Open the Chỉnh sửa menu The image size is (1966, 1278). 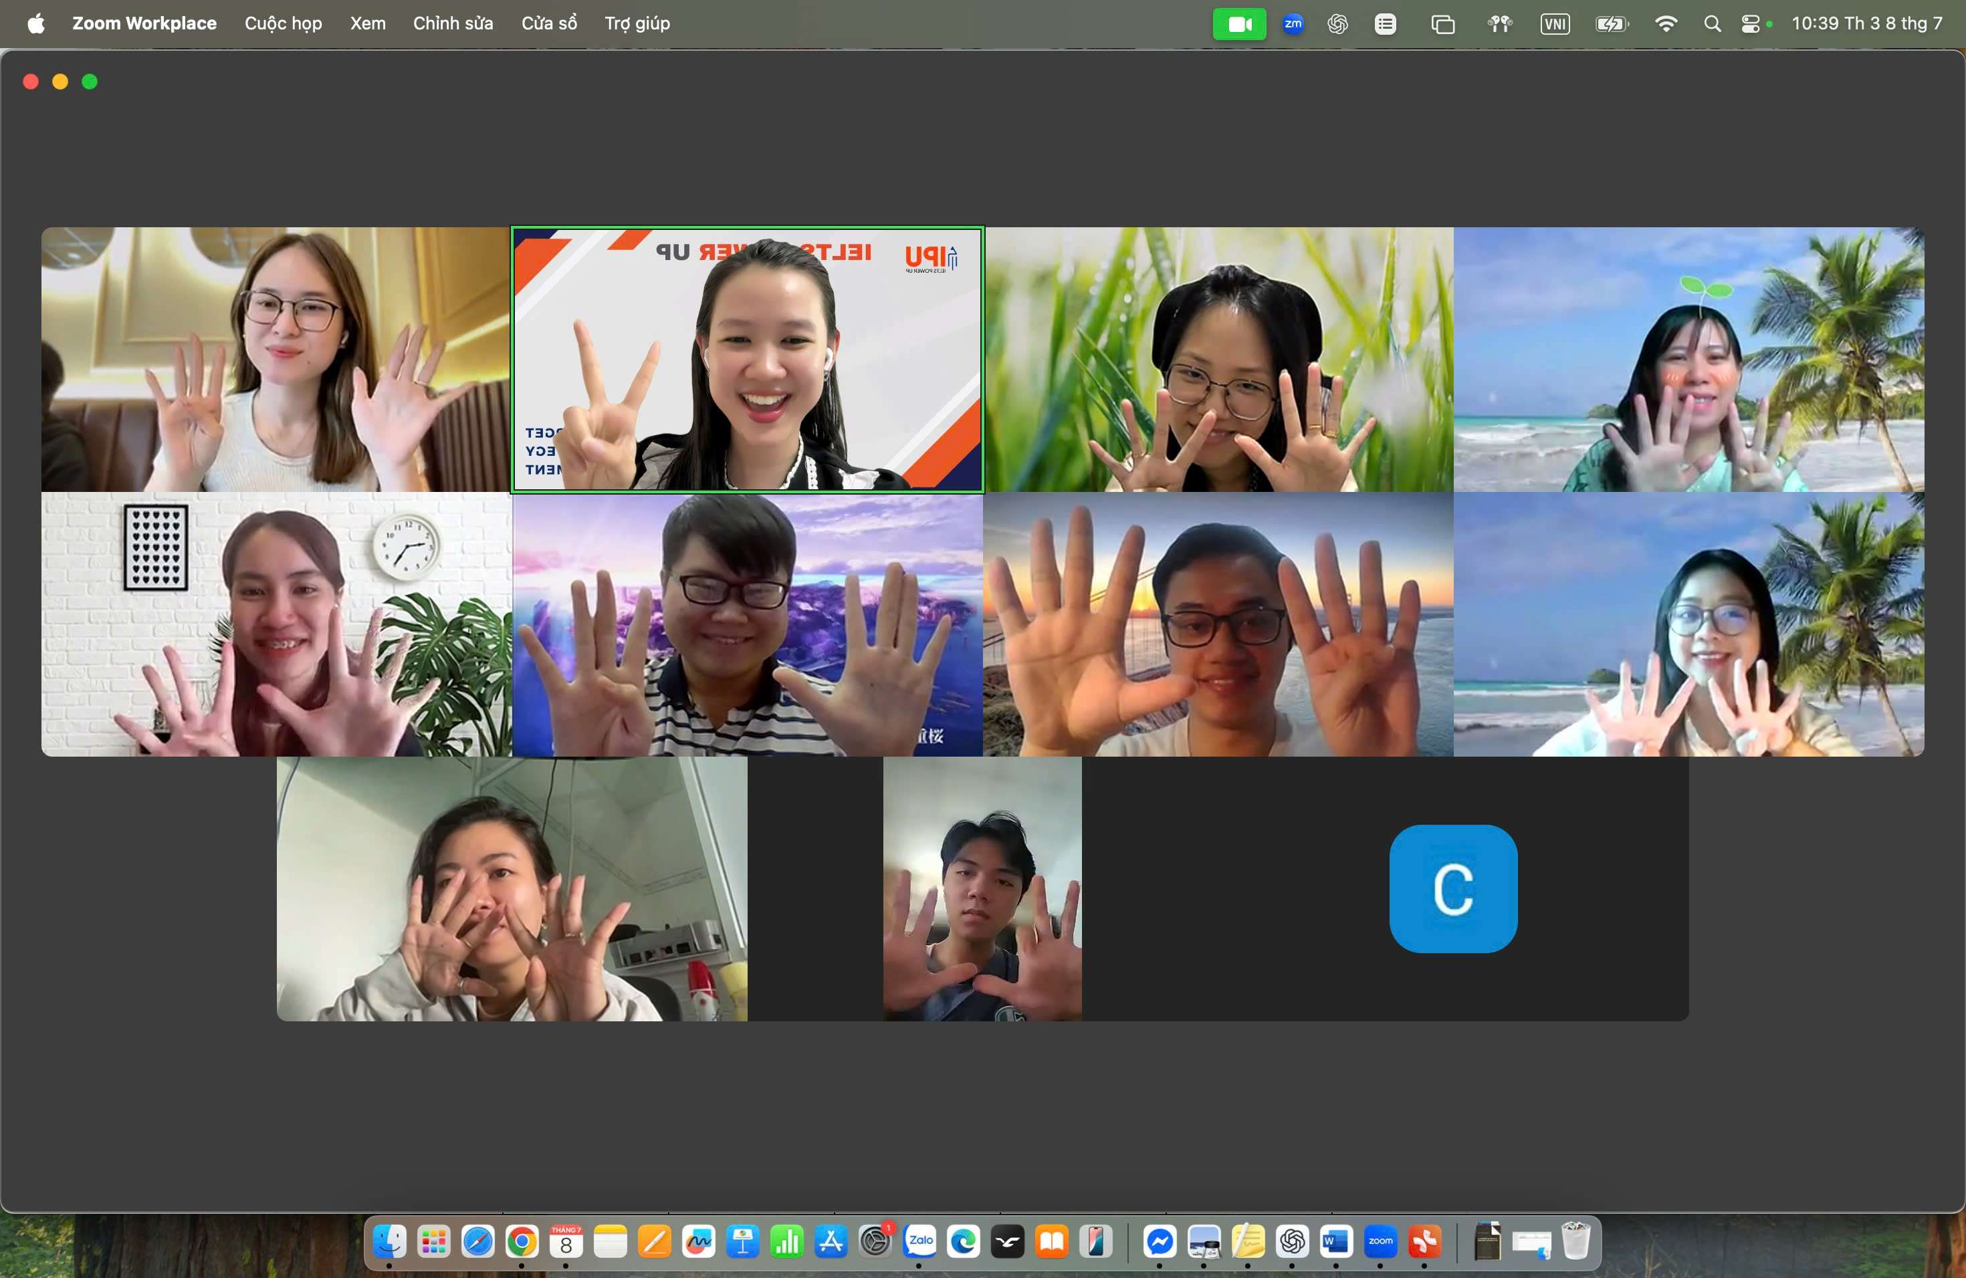pyautogui.click(x=453, y=23)
